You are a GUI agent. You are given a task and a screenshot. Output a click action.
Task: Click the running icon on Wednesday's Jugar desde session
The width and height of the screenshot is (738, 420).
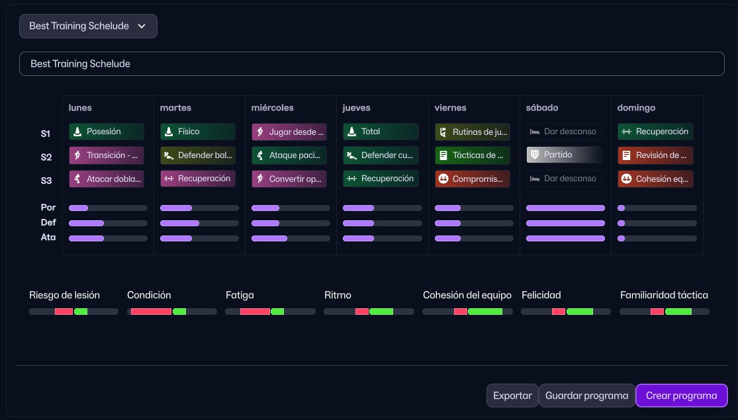(x=260, y=132)
